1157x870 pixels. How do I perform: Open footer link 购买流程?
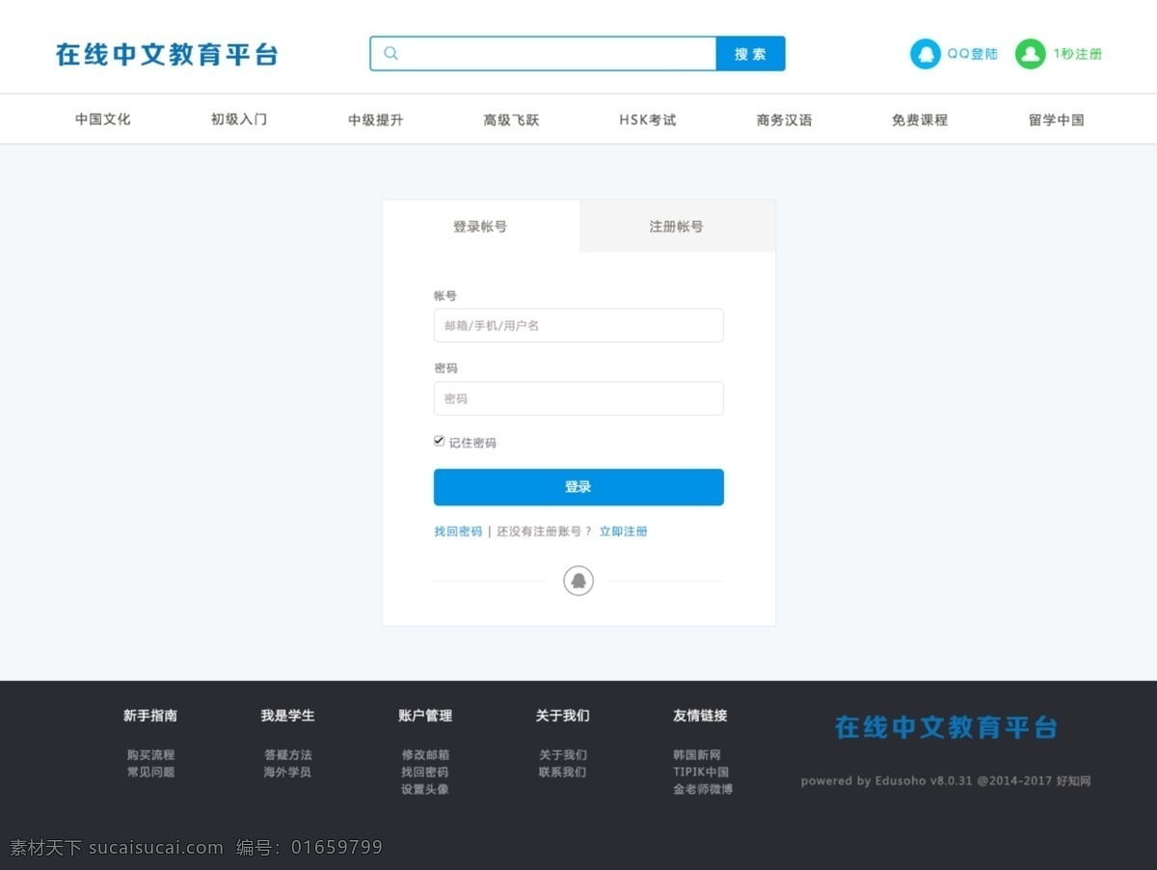point(150,755)
